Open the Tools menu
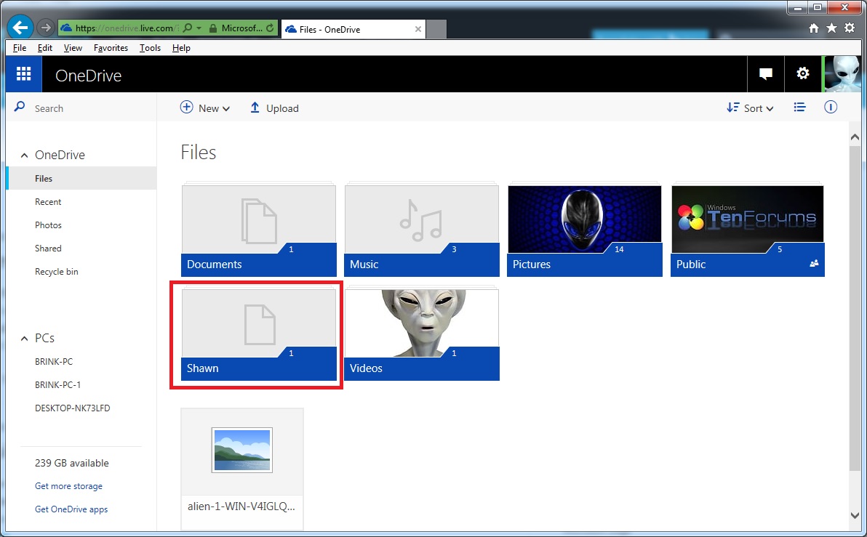 (x=150, y=48)
